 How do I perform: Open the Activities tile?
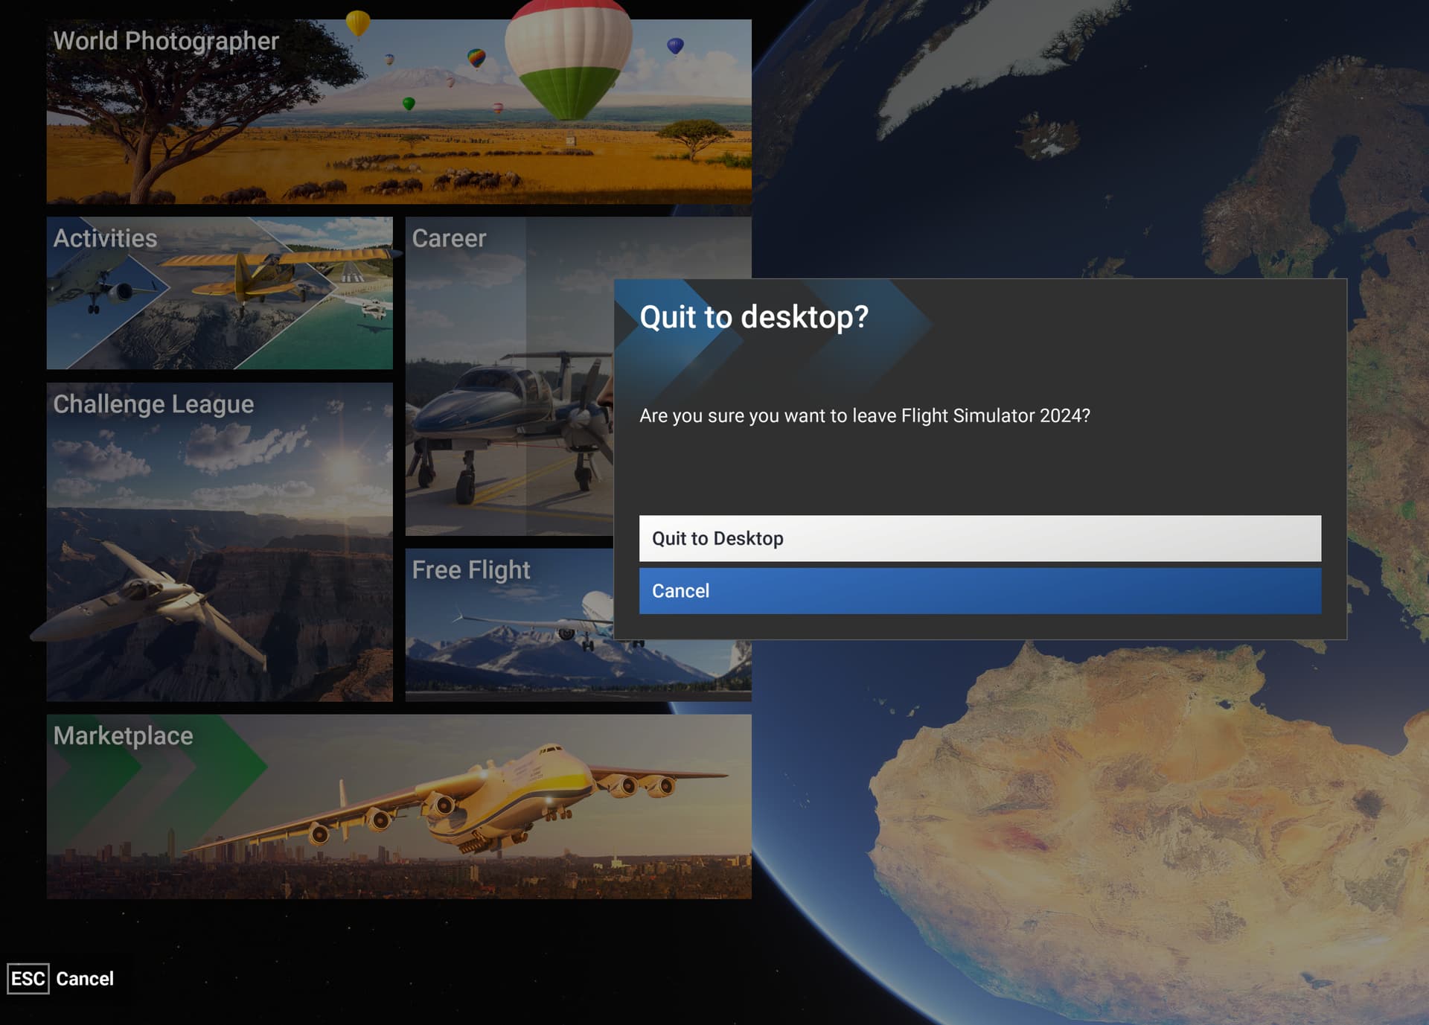[x=220, y=293]
